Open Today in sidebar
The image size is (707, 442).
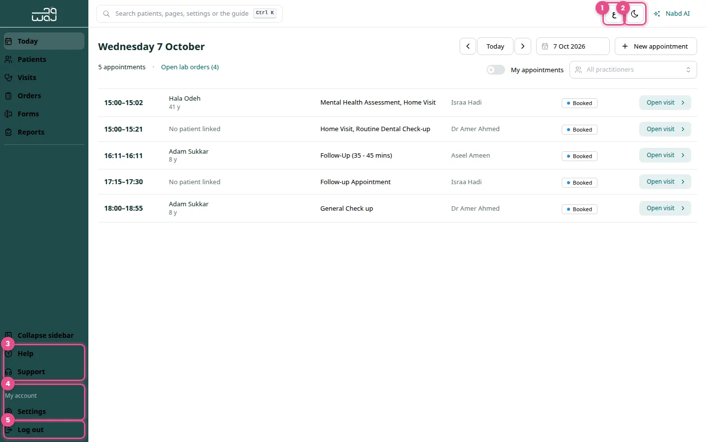[x=44, y=41]
